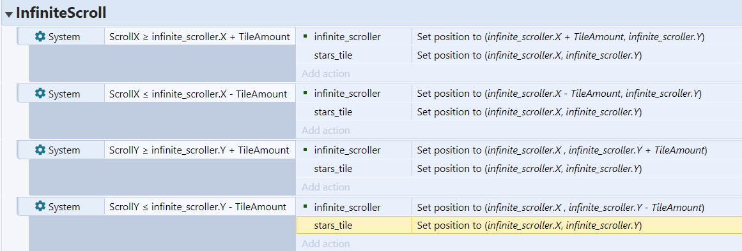Collapse the InfiniteScroll group
Screen dimensions: 742x251
[x=8, y=14]
